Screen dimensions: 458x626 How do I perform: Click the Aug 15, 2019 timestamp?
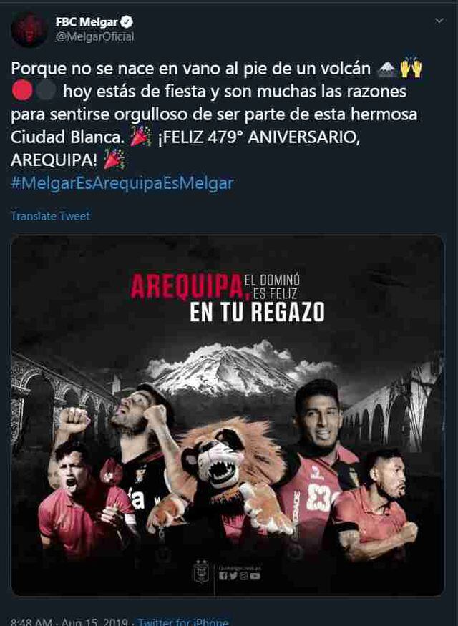tap(94, 622)
